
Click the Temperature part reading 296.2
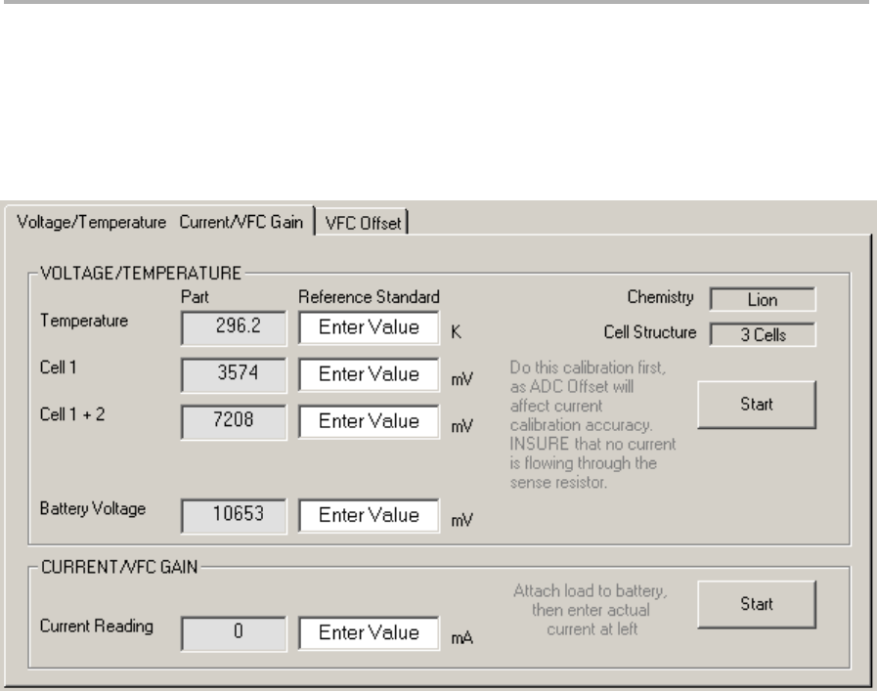[x=234, y=327]
